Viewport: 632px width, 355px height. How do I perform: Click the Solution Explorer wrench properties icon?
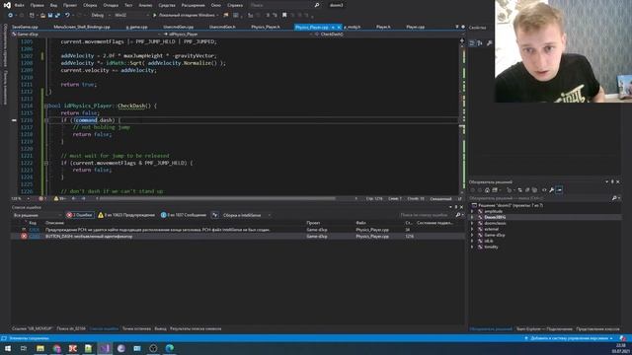[551, 189]
